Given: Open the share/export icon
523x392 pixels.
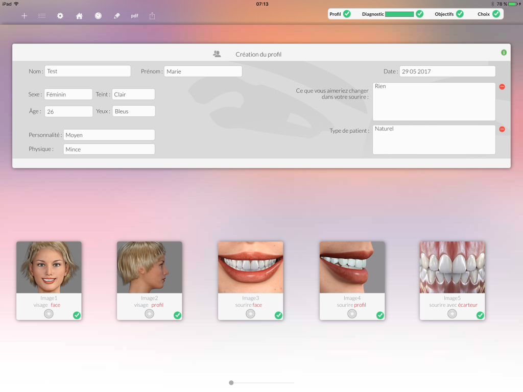Looking at the screenshot, I should pos(152,16).
